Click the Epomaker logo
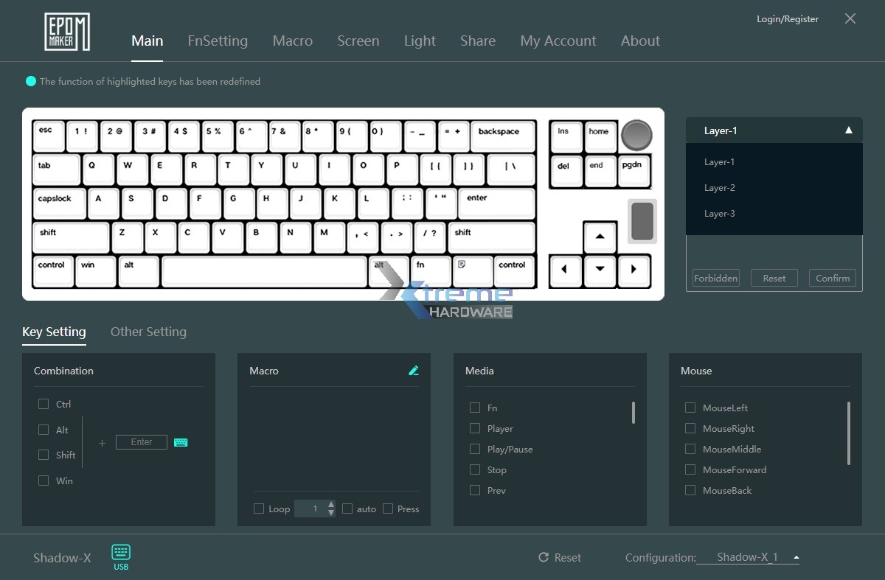Viewport: 885px width, 580px height. (67, 32)
